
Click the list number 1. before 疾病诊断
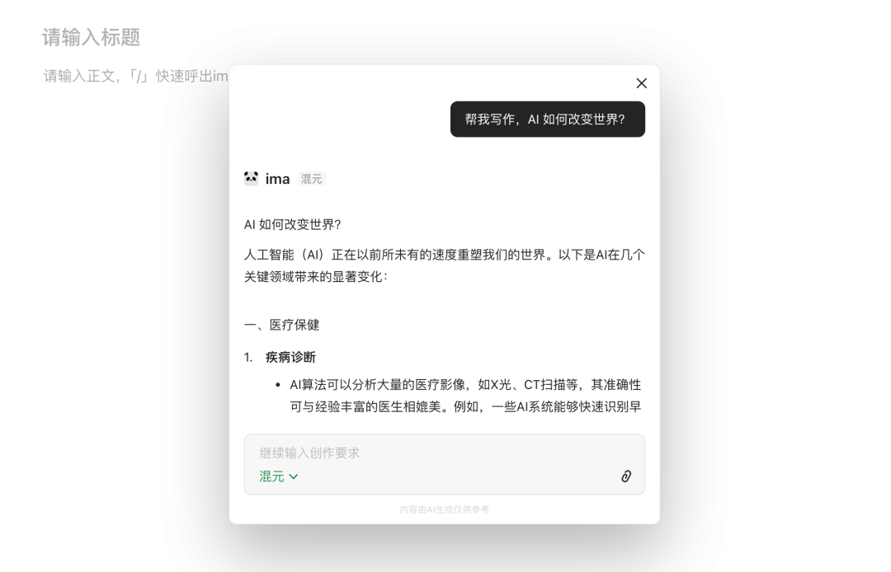[x=248, y=358]
